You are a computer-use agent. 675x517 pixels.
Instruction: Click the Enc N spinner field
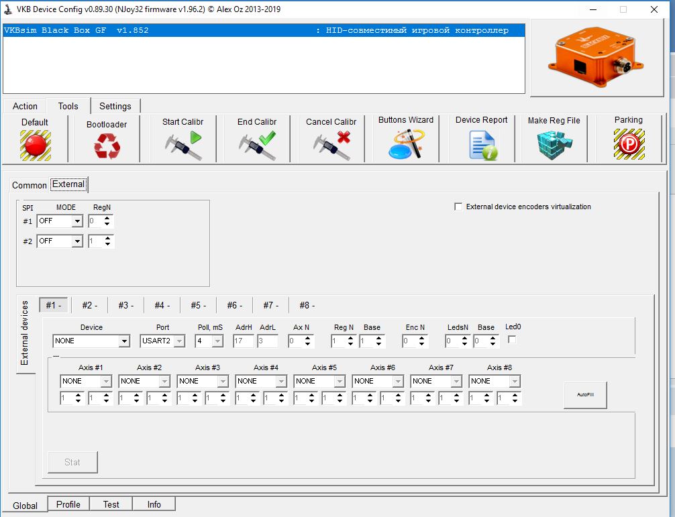pyautogui.click(x=415, y=341)
